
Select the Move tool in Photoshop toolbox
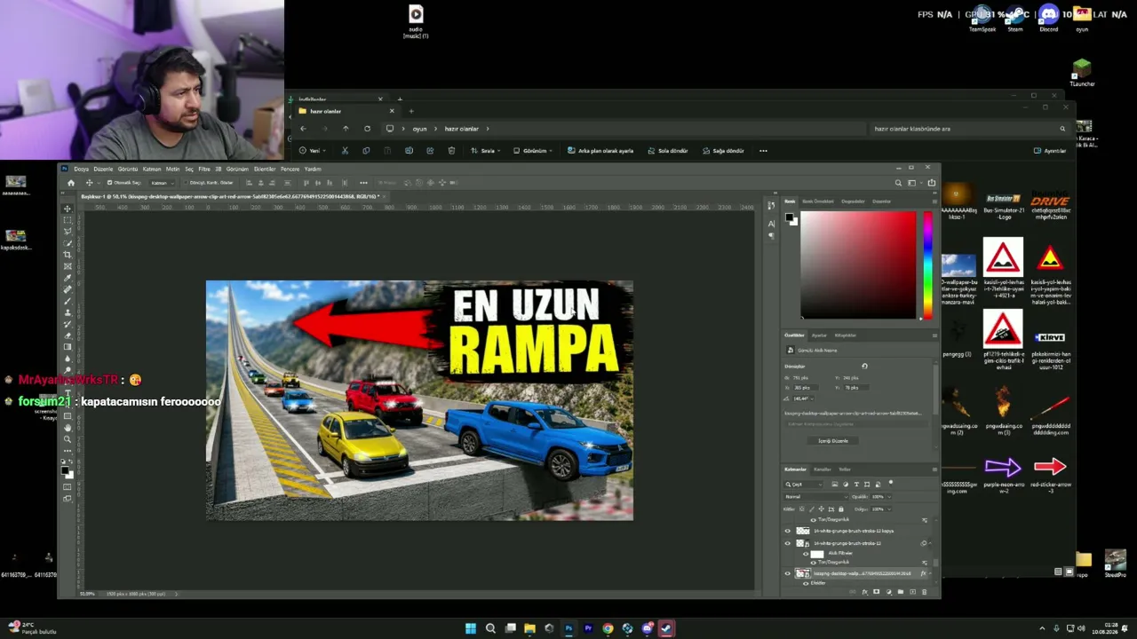[x=68, y=209]
